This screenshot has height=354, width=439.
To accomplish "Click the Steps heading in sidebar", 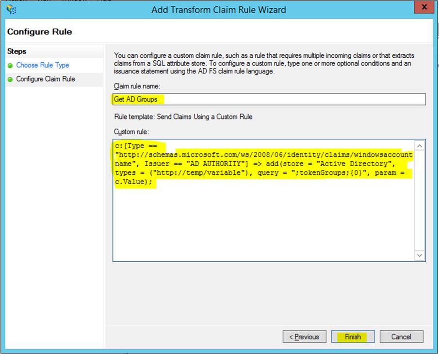I will point(17,51).
